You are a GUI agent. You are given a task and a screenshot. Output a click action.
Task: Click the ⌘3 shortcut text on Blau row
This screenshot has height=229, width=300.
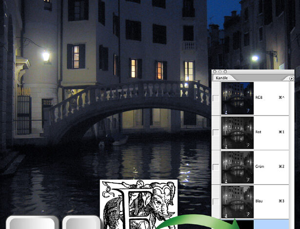(281, 201)
